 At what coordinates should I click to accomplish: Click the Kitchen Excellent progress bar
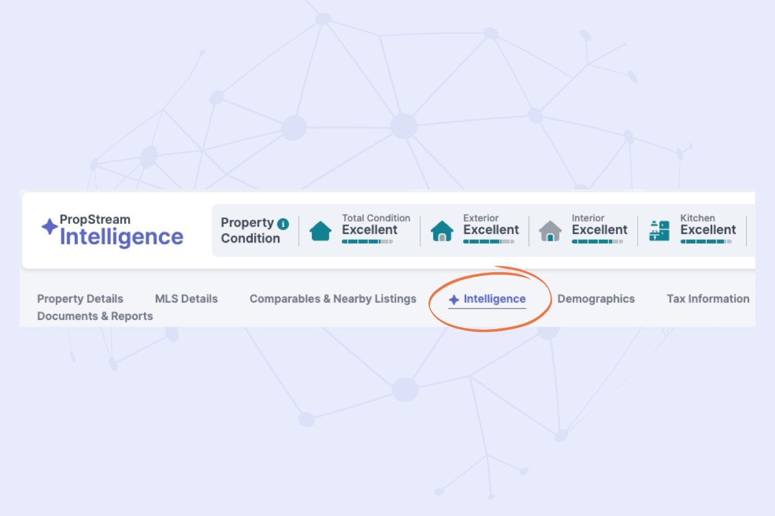705,242
